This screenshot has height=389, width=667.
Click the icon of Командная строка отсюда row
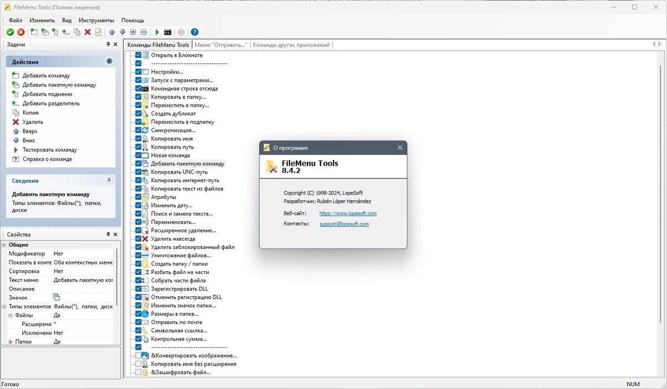coord(146,88)
